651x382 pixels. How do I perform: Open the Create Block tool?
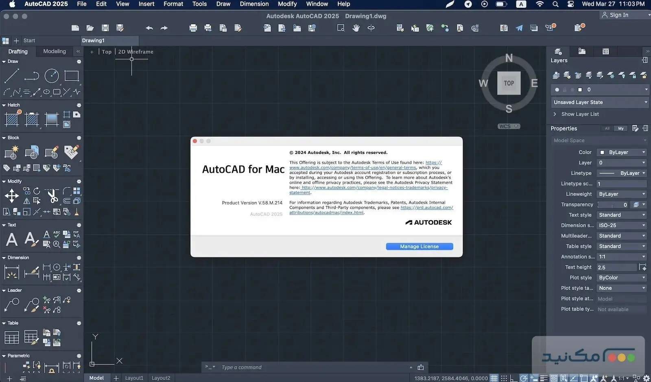click(x=10, y=152)
